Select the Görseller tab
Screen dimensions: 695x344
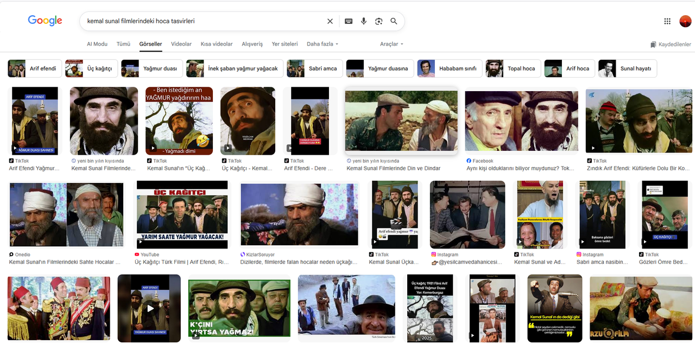[x=150, y=44]
